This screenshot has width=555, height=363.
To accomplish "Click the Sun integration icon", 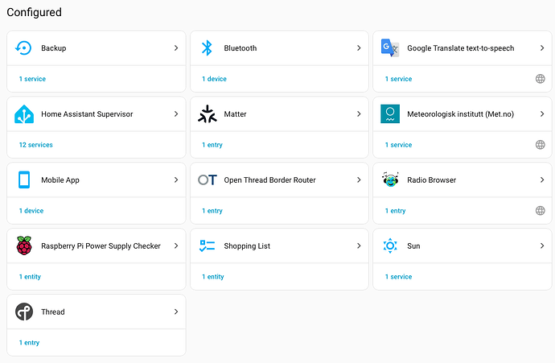I will [x=390, y=245].
